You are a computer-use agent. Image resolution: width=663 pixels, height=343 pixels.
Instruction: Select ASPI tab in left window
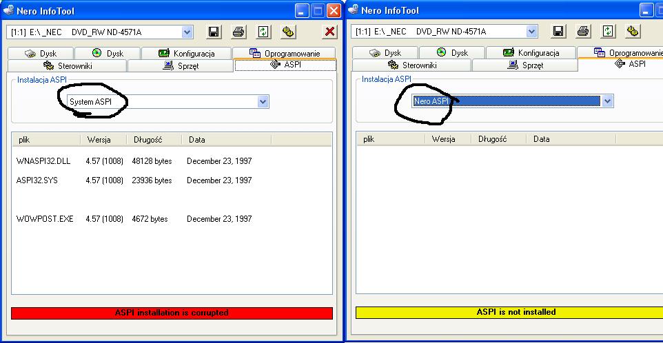point(285,65)
